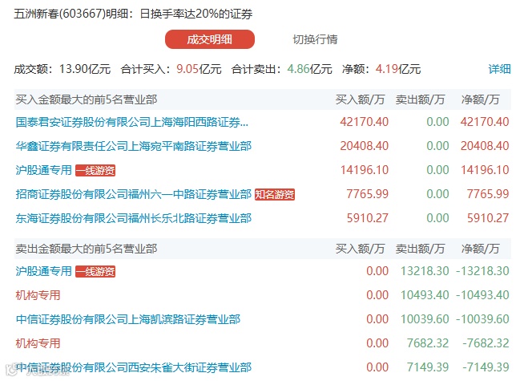This screenshot has height=381, width=524.
Task: Click buy amount 42170.40 in 国泰君安 row
Action: [x=365, y=122]
